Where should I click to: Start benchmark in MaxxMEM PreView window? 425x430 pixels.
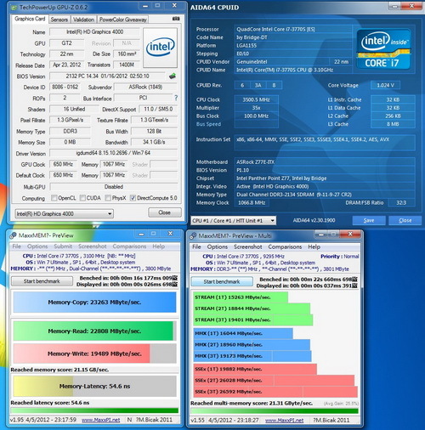pos(42,281)
